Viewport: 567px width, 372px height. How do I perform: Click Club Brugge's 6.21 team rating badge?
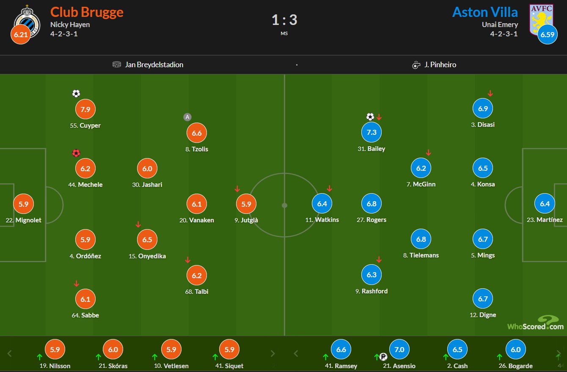tap(21, 35)
